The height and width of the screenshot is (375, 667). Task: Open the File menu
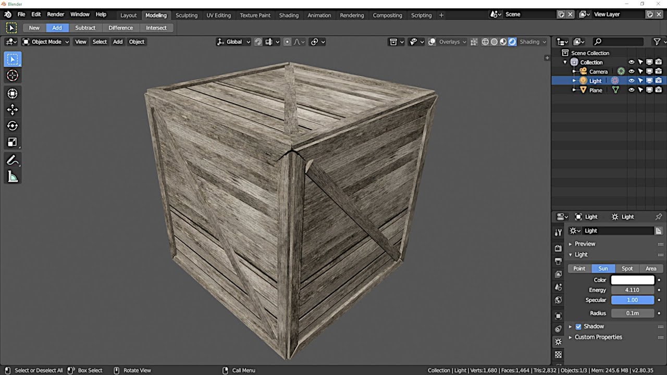[x=21, y=15]
